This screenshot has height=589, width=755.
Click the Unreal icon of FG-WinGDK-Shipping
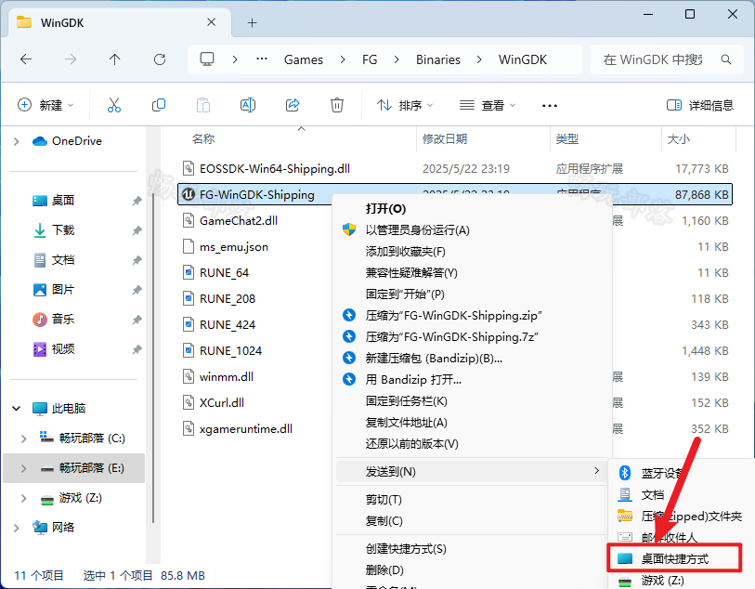pyautogui.click(x=189, y=194)
